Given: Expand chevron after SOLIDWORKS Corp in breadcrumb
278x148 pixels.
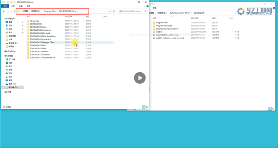Looking at the screenshot, I should pyautogui.click(x=78, y=11).
